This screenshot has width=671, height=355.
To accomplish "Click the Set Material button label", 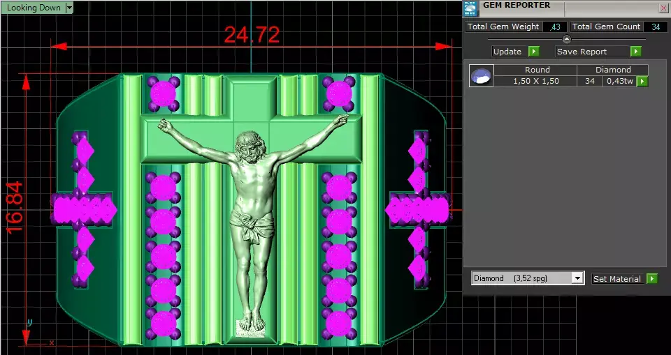I will point(619,279).
